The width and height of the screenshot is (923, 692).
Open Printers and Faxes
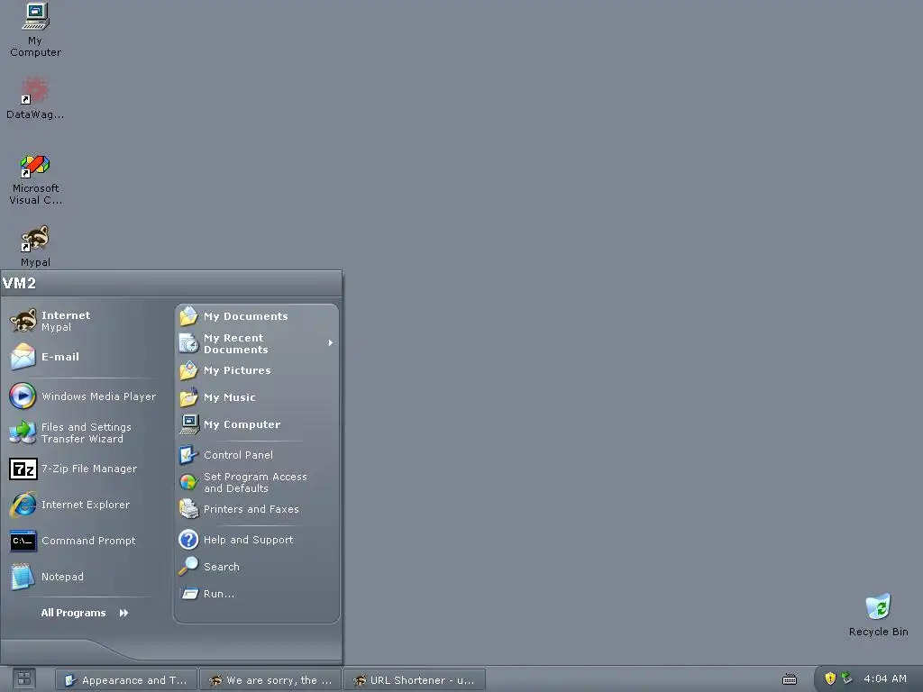(x=257, y=509)
